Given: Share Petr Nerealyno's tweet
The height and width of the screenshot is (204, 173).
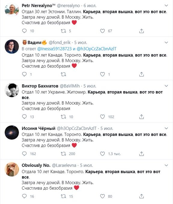Looking at the screenshot, I should pyautogui.click(x=141, y=31).
